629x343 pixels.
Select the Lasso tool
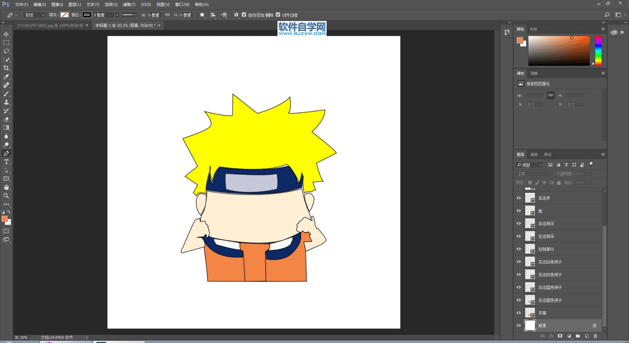coord(6,51)
